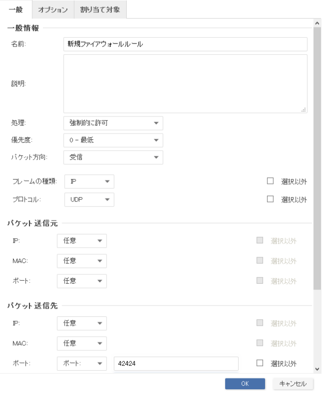Check 選択以外 next to プロトコル
Image resolution: width=322 pixels, height=394 pixels.
click(x=270, y=199)
